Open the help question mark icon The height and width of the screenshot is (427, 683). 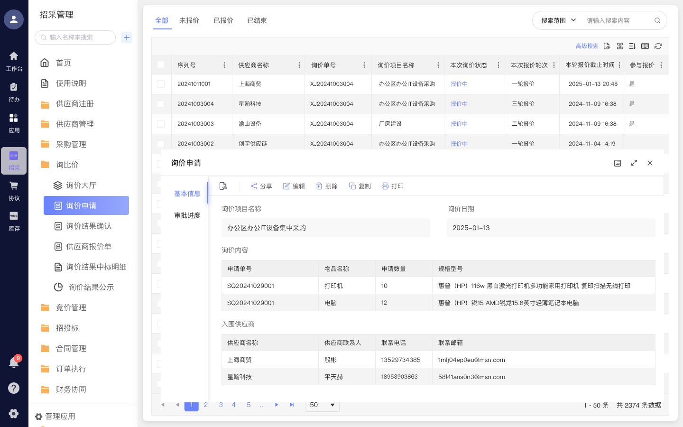pyautogui.click(x=14, y=388)
